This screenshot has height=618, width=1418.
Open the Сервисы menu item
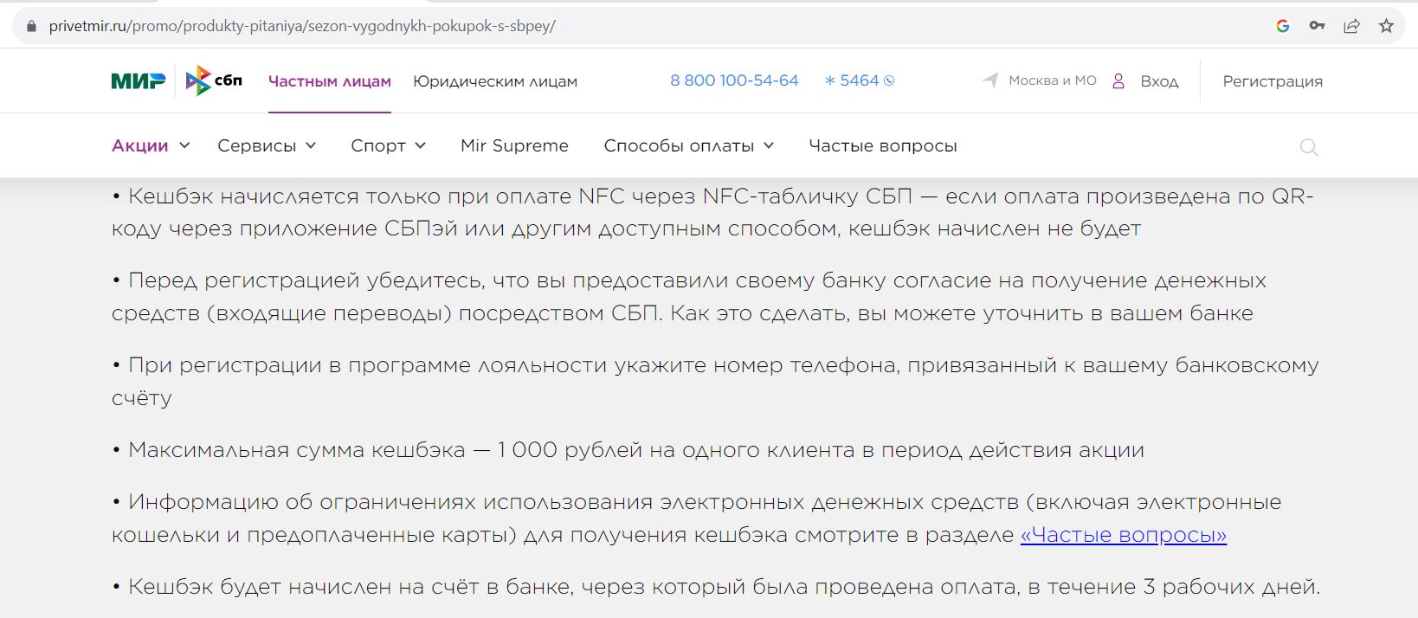pos(257,145)
